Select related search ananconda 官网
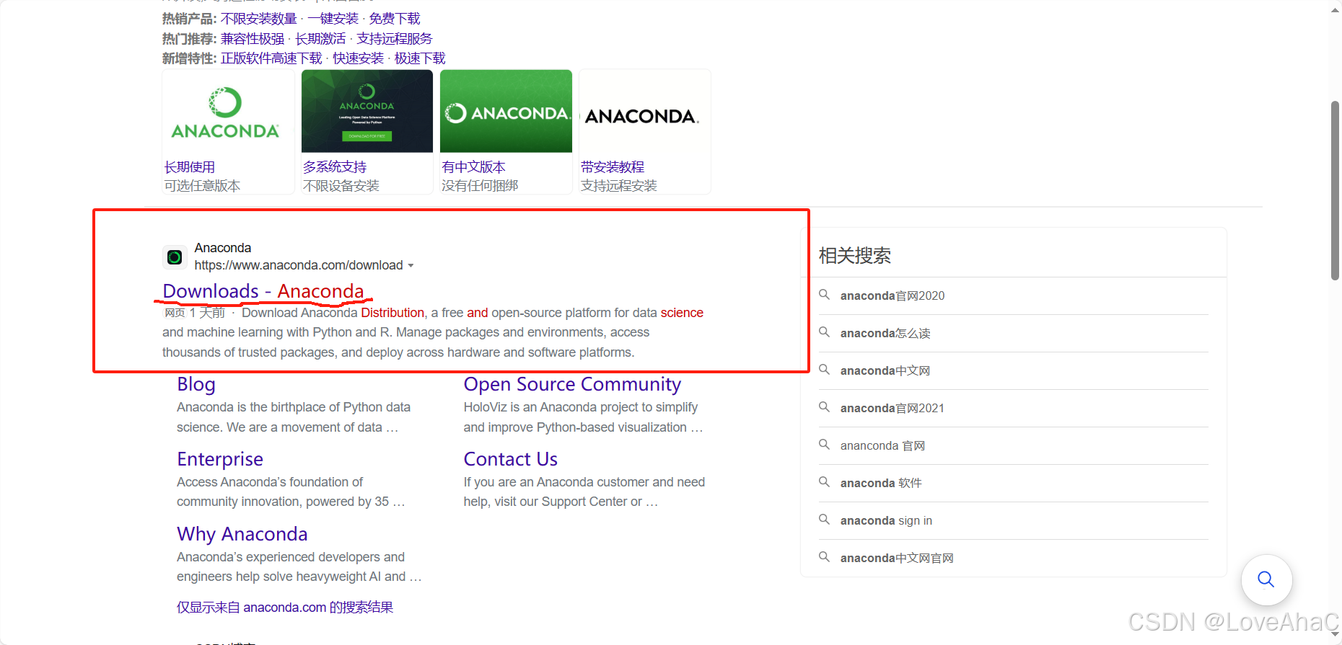Screen dimensions: 1342x645 882,445
